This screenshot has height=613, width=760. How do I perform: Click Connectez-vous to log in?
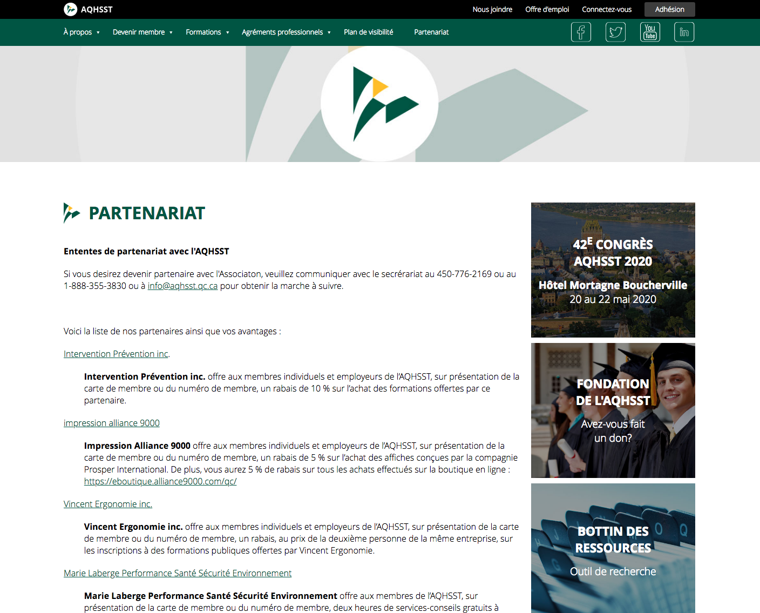tap(607, 9)
